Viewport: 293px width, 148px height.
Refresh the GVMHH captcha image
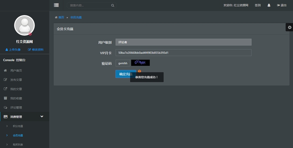140,63
